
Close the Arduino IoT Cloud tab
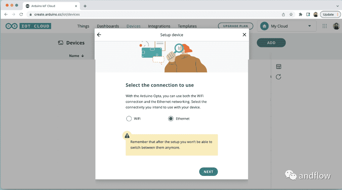[x=76, y=6]
